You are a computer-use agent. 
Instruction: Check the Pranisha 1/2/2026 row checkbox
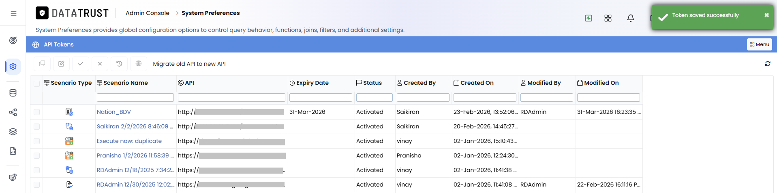click(x=37, y=155)
